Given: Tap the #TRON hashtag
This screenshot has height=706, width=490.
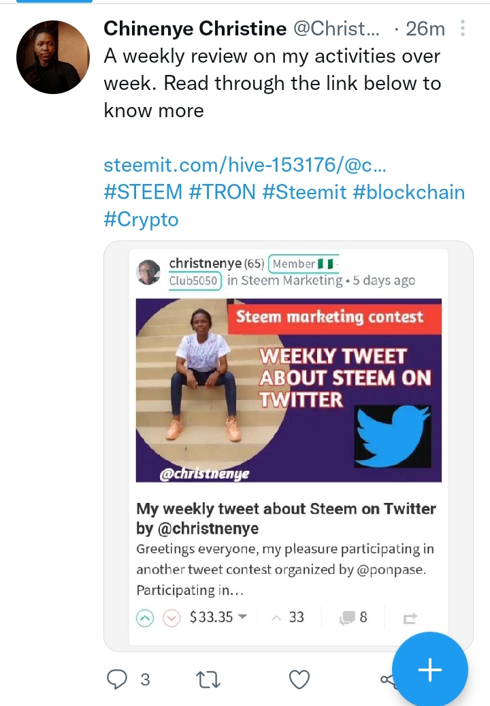Looking at the screenshot, I should pos(222,192).
